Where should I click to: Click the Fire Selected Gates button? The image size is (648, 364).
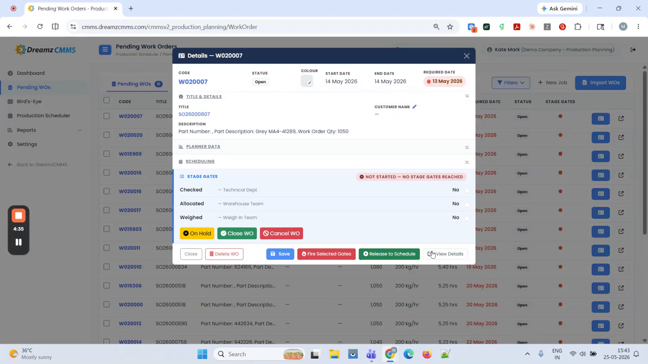[326, 254]
